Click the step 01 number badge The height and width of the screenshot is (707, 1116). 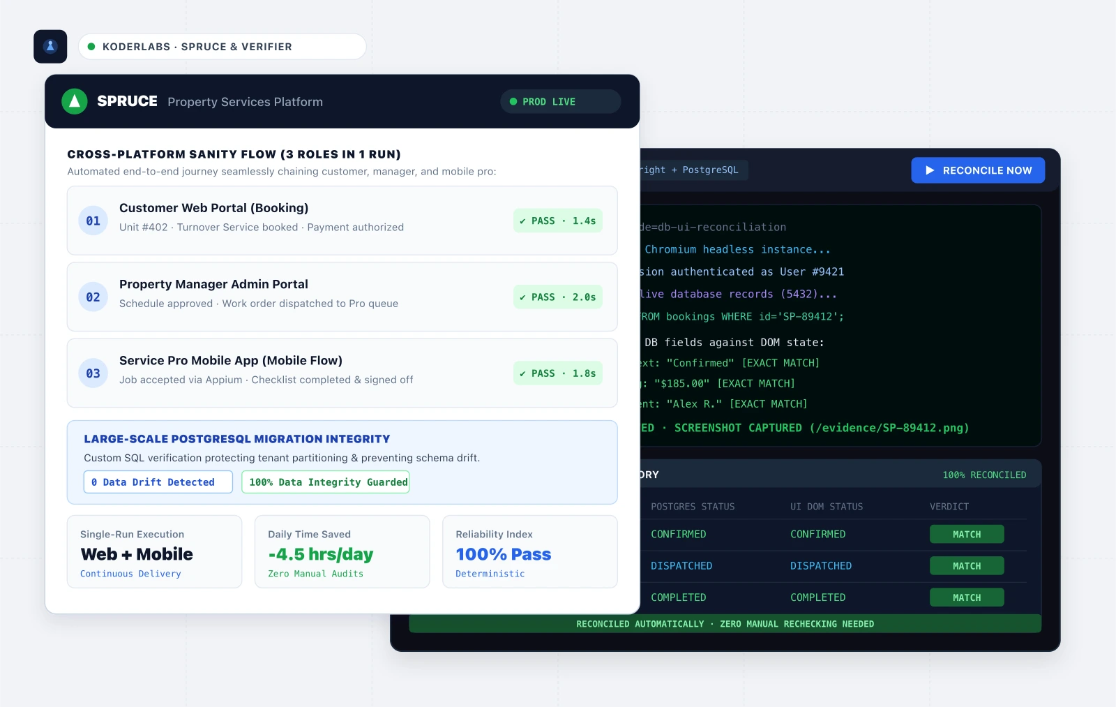point(93,221)
